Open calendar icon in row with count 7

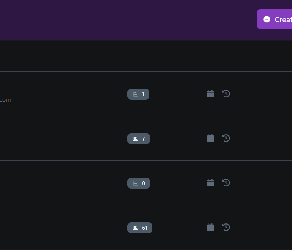[210, 138]
